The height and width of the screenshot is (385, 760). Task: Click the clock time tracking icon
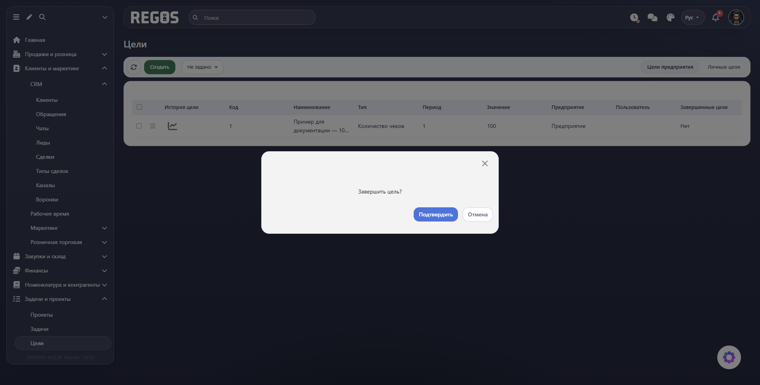coord(635,17)
